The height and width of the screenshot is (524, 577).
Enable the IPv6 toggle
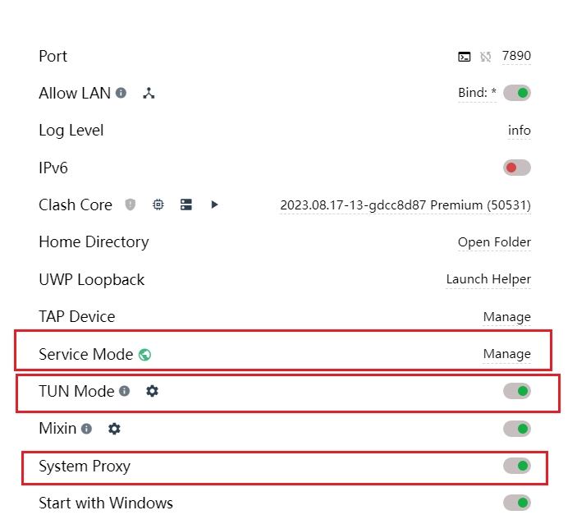[x=517, y=168]
